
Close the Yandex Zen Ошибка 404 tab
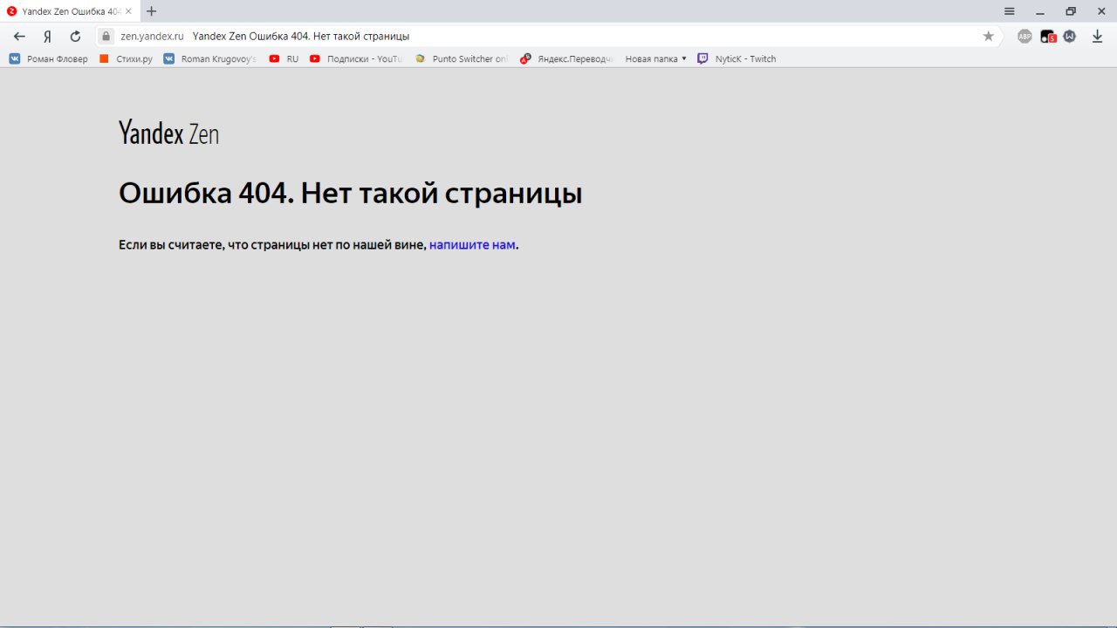click(128, 11)
